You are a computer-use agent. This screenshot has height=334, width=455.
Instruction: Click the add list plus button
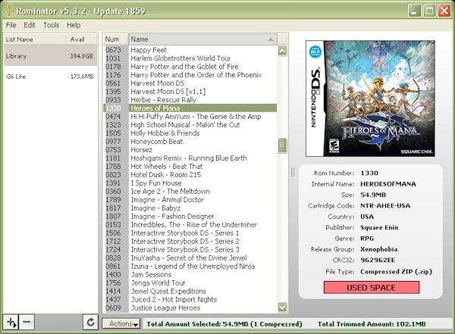coord(11,323)
